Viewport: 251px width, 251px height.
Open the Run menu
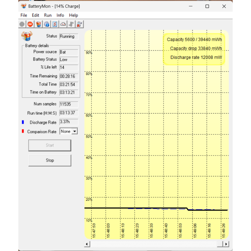click(x=48, y=15)
